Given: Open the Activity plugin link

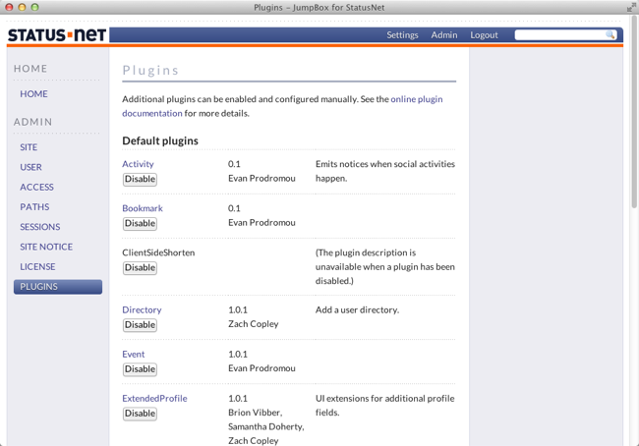Looking at the screenshot, I should pyautogui.click(x=138, y=164).
